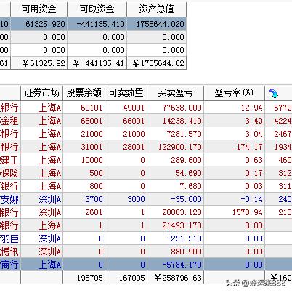
Task: Sort by 证券市场 column header
Action: coord(41,92)
